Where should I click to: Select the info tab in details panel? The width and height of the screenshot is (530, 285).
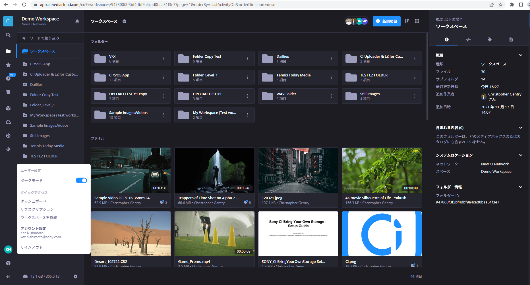click(447, 39)
